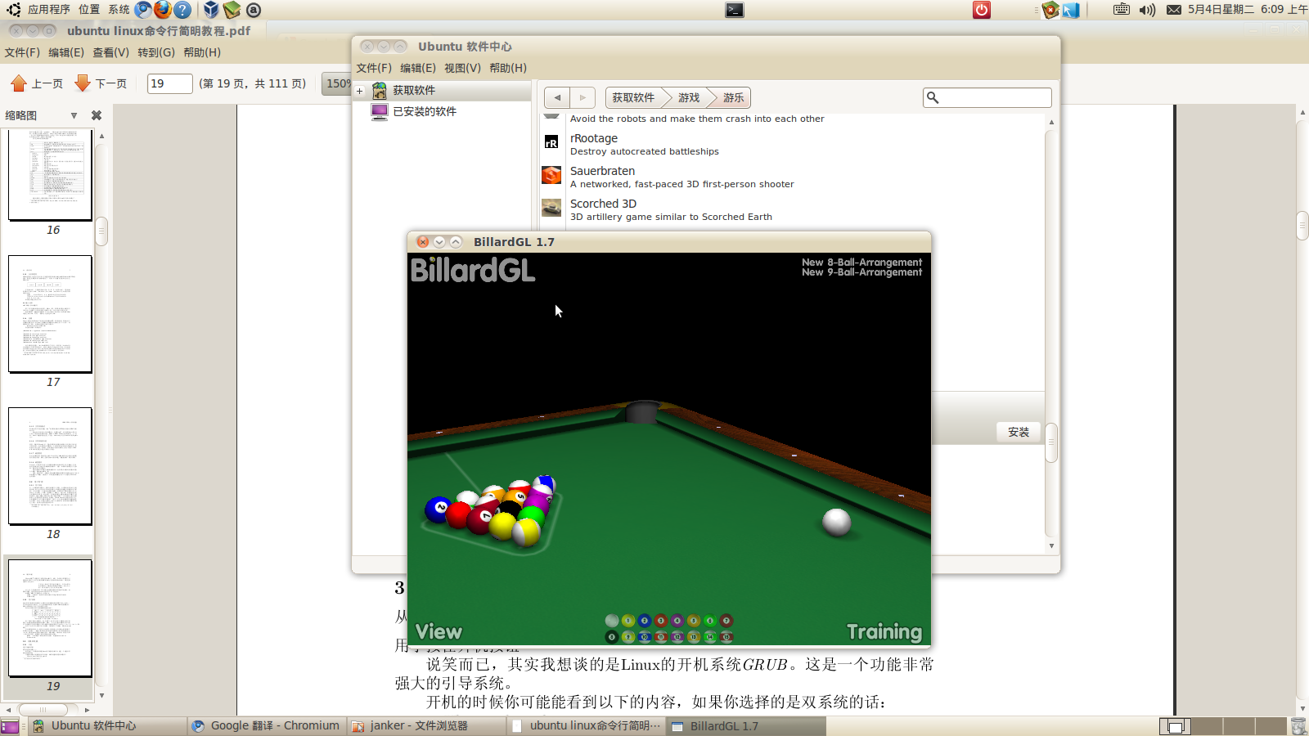
Task: Open 文件(F) menu in Software Center
Action: pos(374,68)
